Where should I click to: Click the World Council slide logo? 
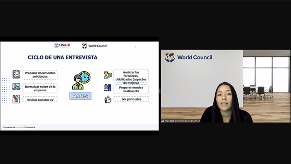click(94, 46)
